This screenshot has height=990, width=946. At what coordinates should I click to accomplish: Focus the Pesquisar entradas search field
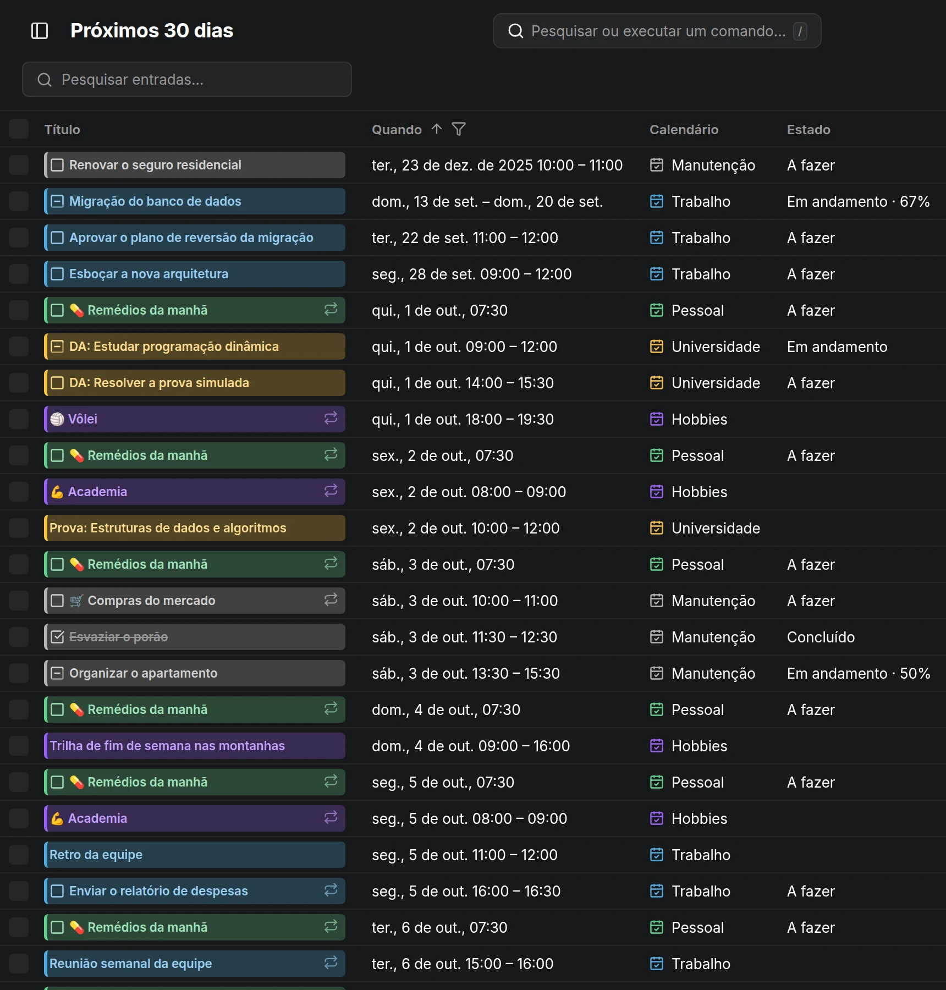(187, 79)
